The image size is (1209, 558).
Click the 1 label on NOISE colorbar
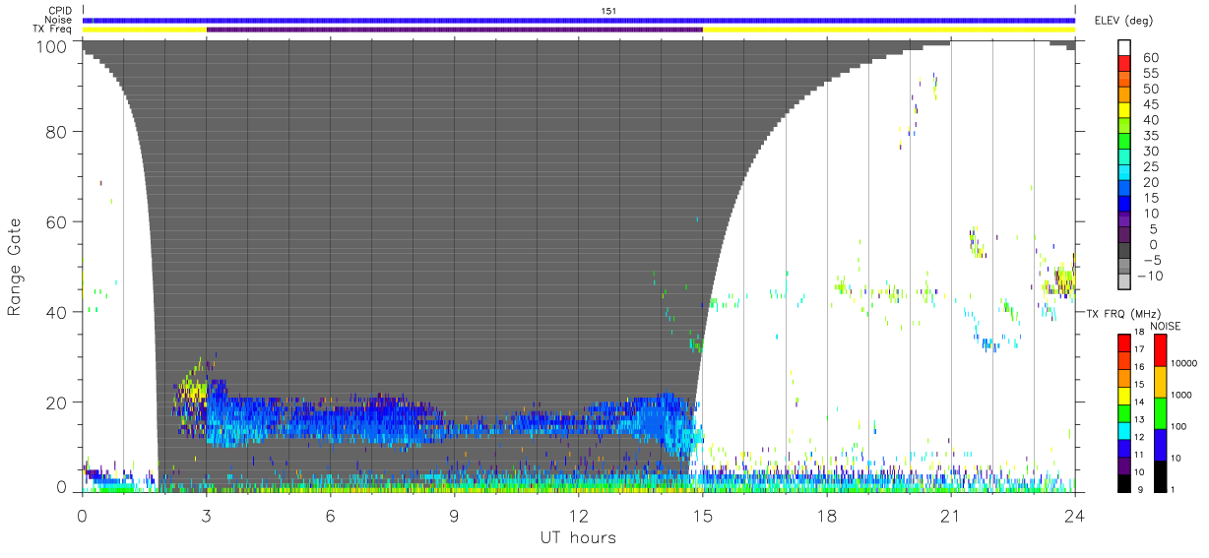[x=1174, y=489]
